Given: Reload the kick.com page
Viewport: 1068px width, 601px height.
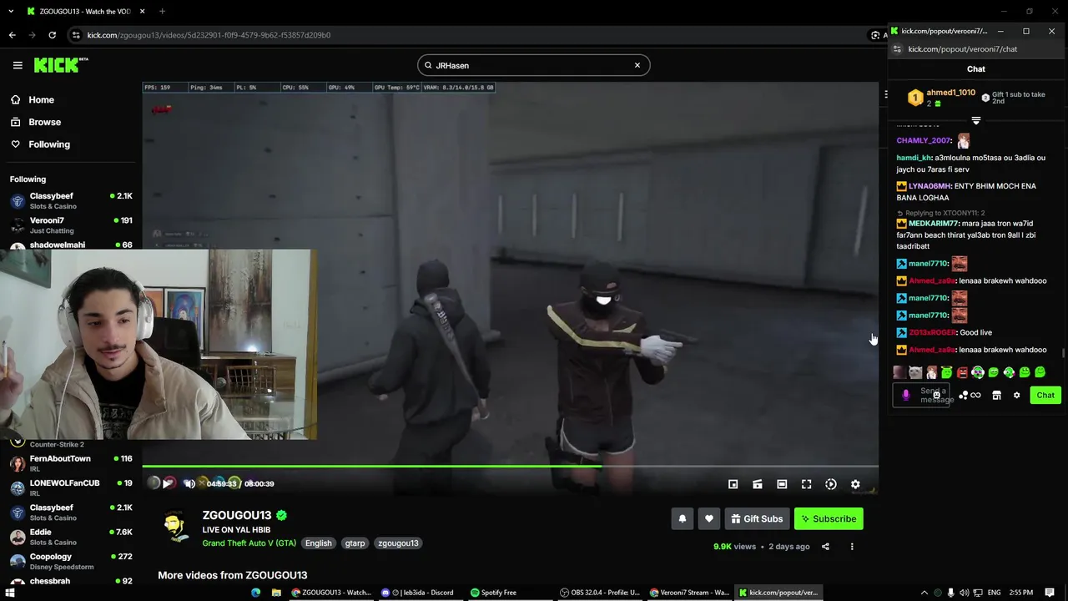Looking at the screenshot, I should (52, 35).
